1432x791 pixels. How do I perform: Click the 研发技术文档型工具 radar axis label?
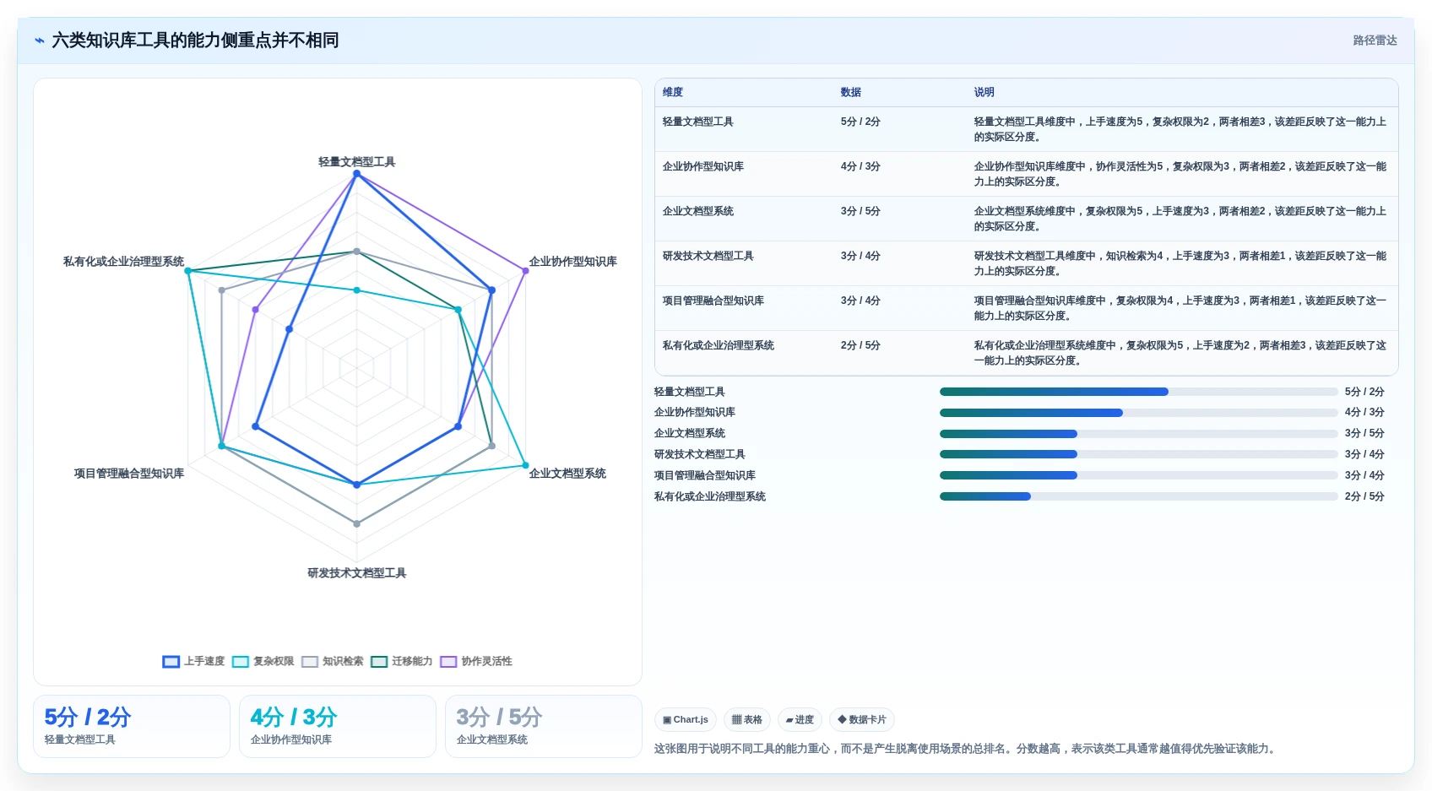click(x=356, y=573)
